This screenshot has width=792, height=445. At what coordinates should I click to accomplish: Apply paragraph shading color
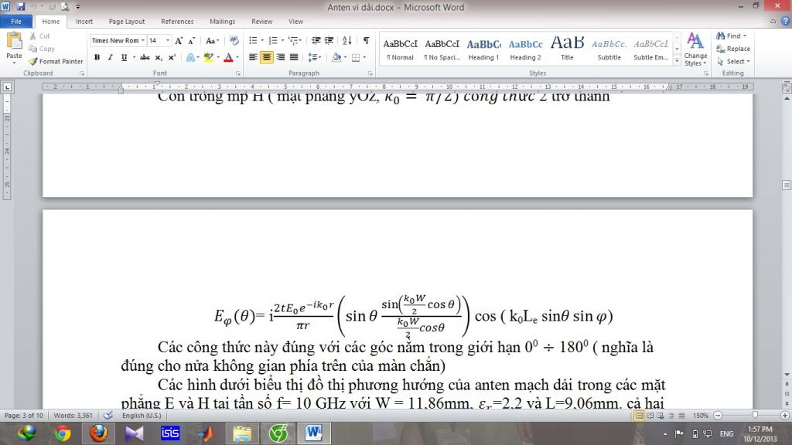(336, 57)
